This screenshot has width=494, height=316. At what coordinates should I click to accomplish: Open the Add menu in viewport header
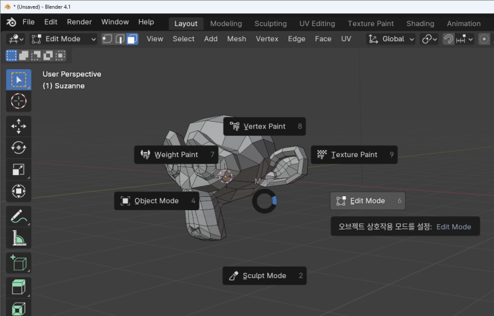tap(211, 39)
